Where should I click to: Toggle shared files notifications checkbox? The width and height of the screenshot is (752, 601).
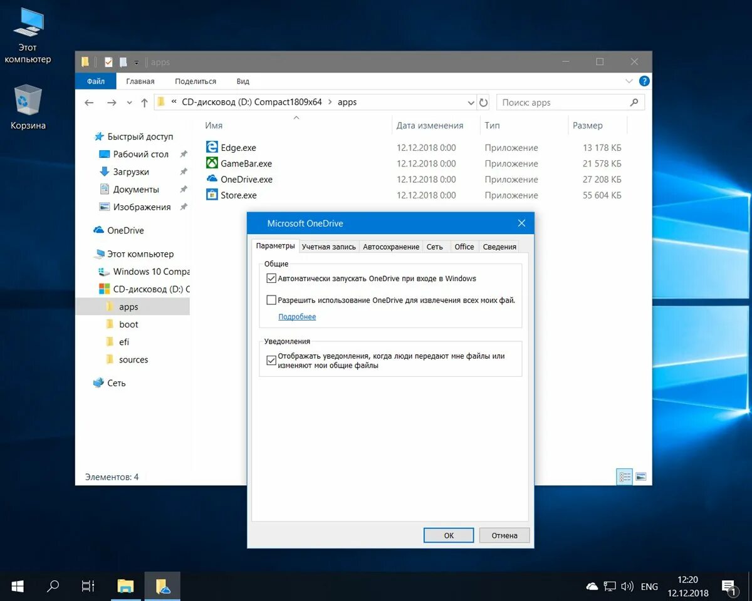tap(271, 360)
